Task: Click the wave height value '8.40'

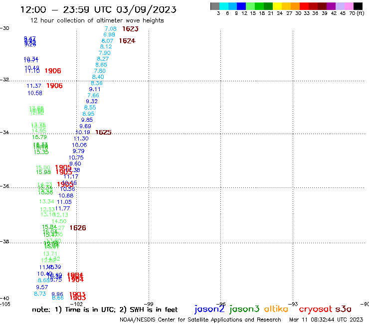Action: (98, 77)
